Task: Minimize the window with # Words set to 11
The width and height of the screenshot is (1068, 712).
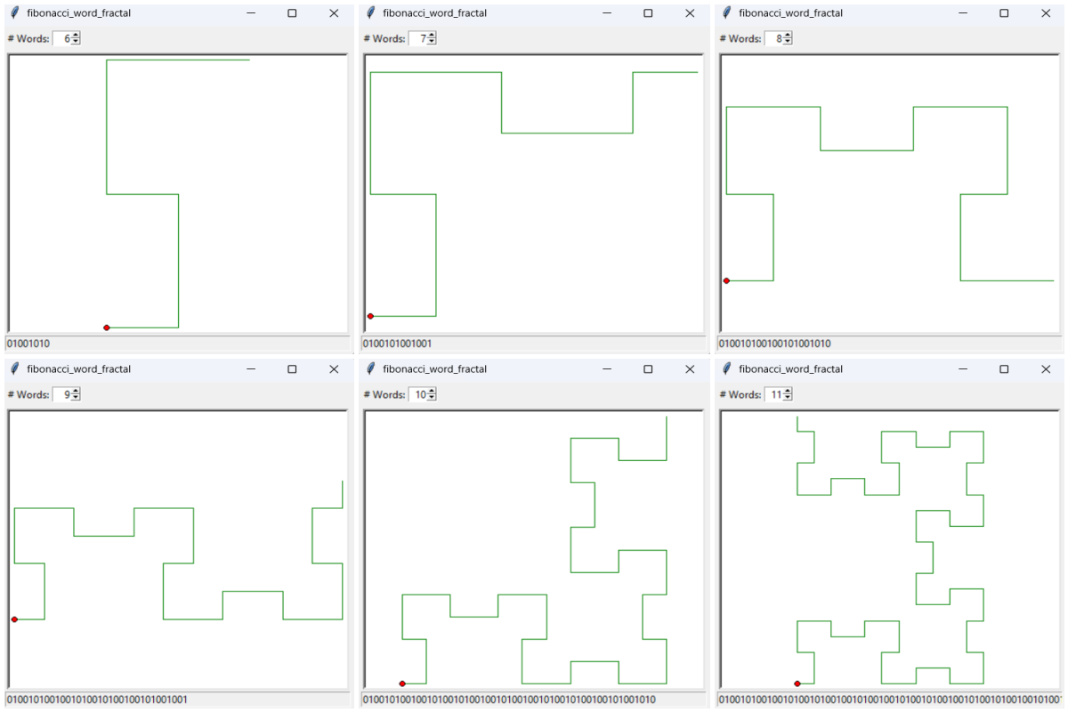Action: point(963,369)
